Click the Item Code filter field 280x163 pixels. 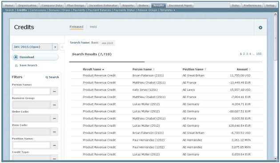[x=32, y=132]
